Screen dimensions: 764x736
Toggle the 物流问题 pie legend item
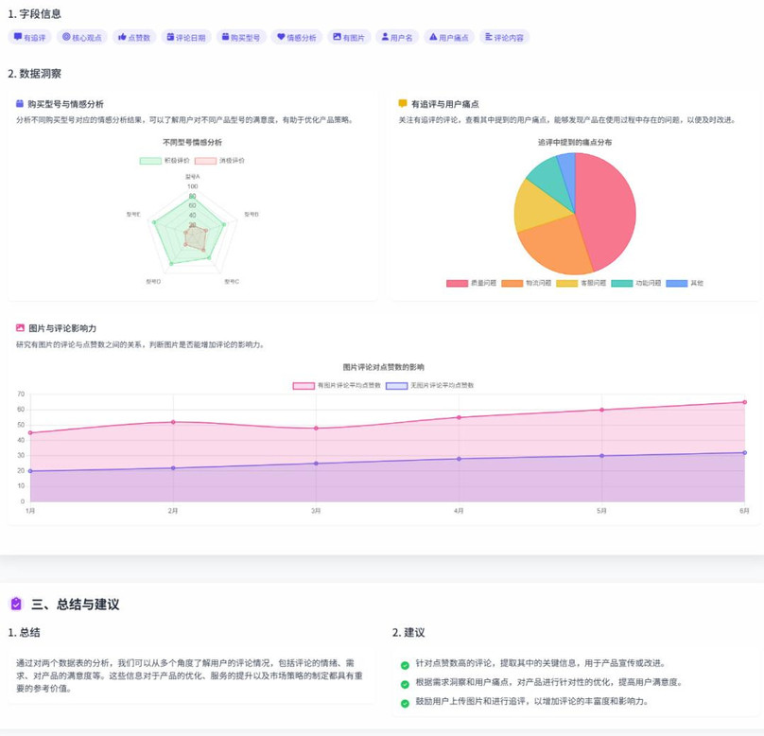(527, 283)
